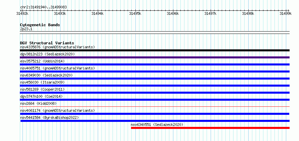Click the thin red nsv2664 variant line

pos(155,107)
